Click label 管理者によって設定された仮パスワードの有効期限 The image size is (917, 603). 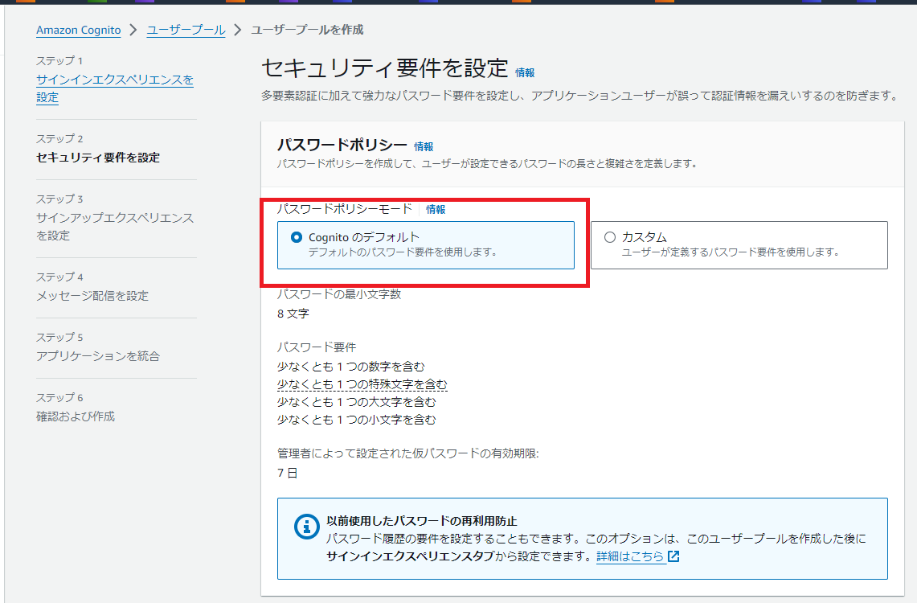(x=407, y=453)
